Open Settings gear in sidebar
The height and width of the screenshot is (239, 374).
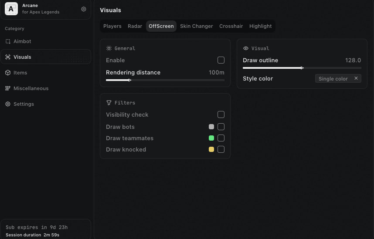[8, 104]
